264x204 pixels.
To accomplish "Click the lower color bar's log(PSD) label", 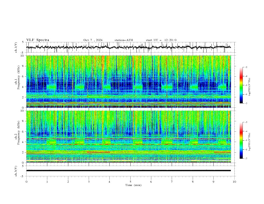I will point(250,142).
